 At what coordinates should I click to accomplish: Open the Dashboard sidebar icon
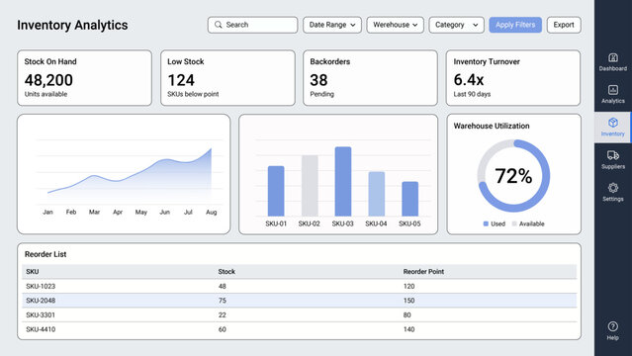pos(612,57)
